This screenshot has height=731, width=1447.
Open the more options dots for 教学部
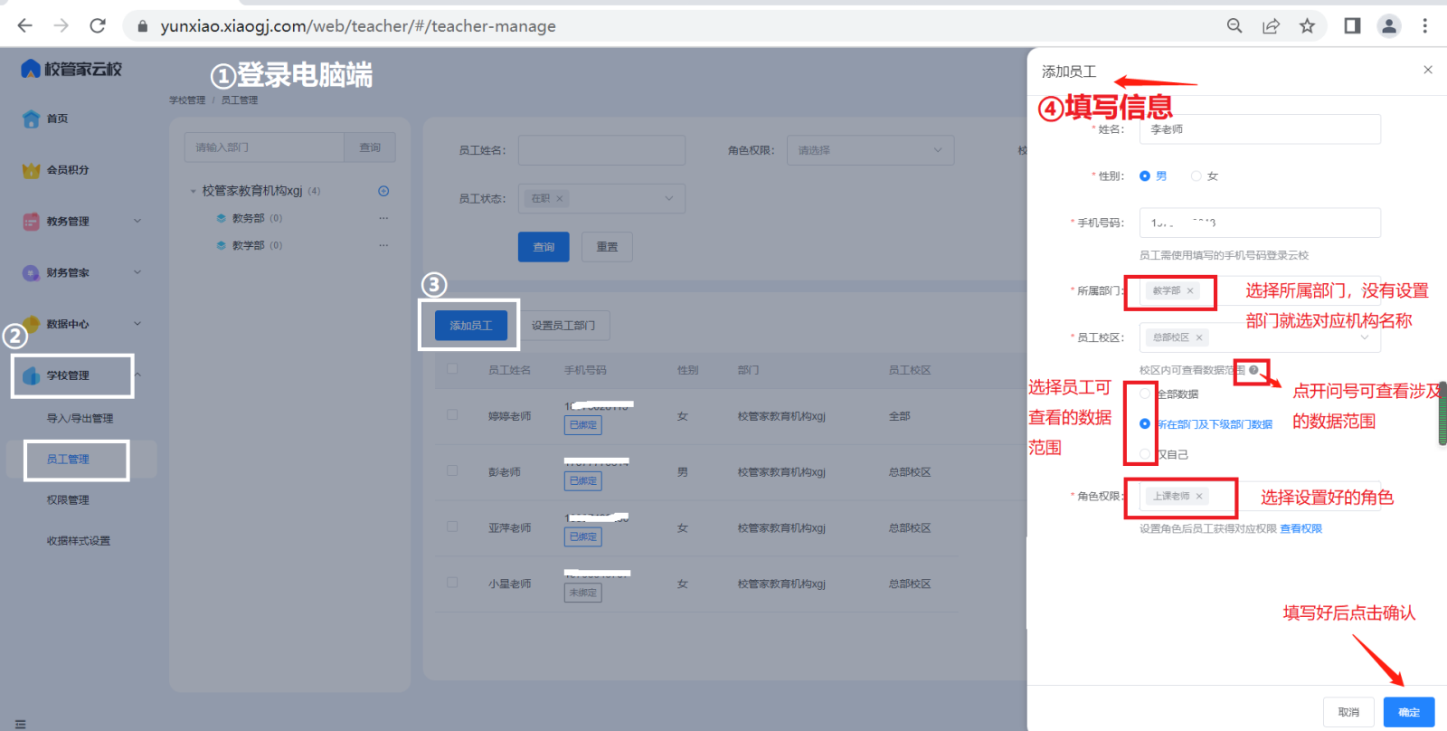point(383,245)
